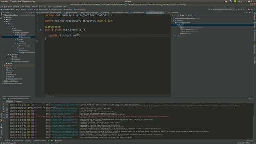The width and height of the screenshot is (256, 144).
Task: Click the Database vertical side tab
Action: click(255, 16)
